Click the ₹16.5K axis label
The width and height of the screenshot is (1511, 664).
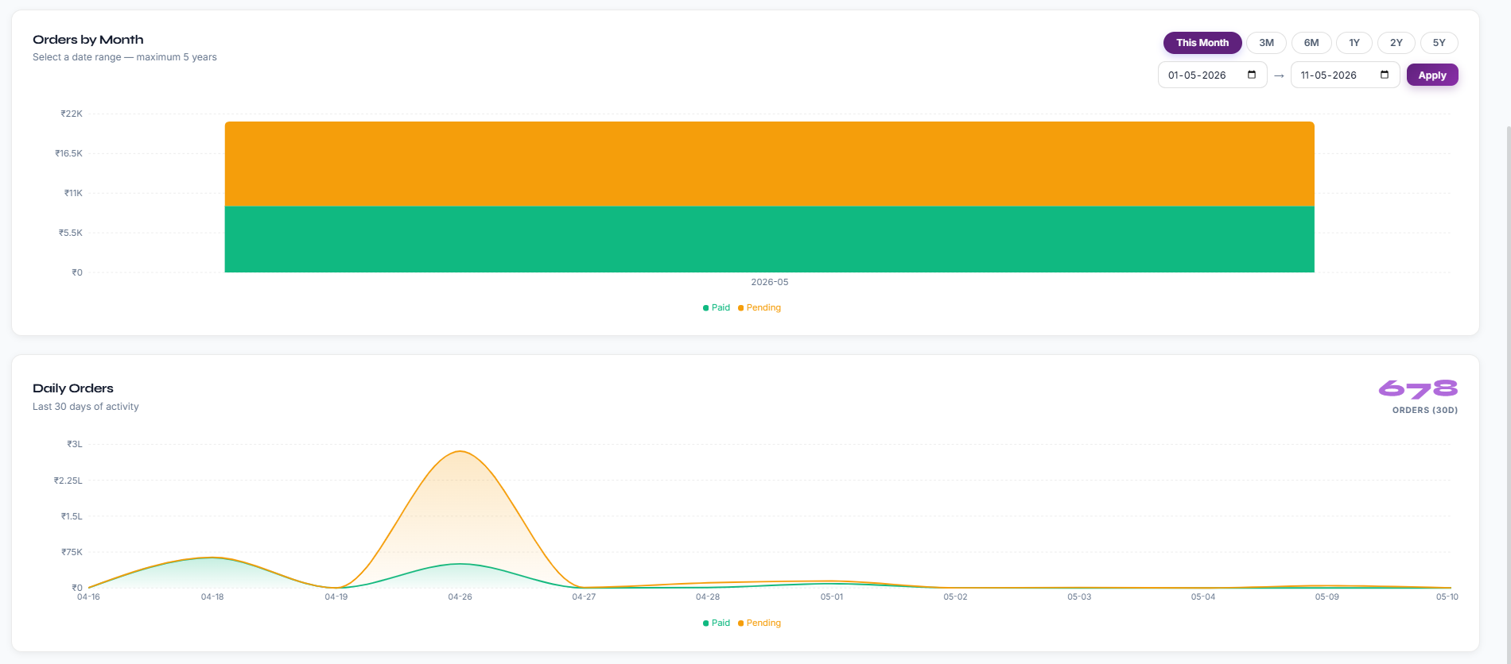pyautogui.click(x=68, y=153)
